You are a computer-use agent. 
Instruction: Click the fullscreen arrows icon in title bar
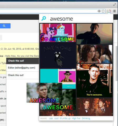point(115,4)
